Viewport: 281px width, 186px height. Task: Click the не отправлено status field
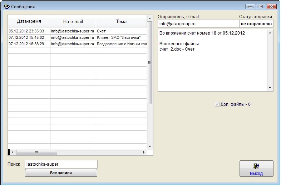pos(256,24)
